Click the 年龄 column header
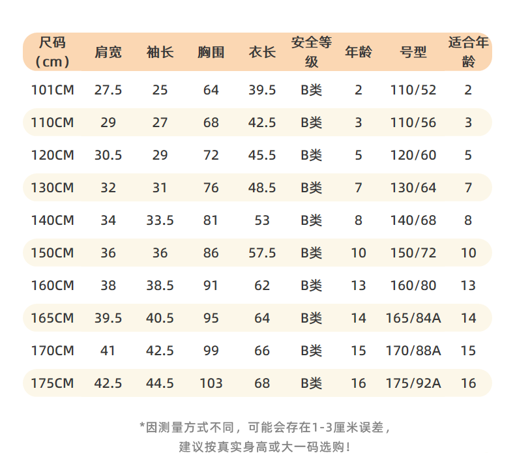This screenshot has width=515, height=453. [x=359, y=52]
